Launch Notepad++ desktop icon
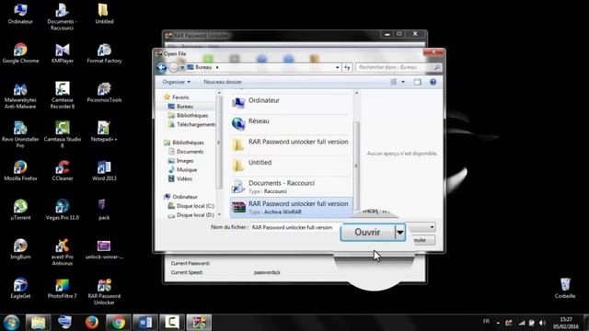The width and height of the screenshot is (589, 331). tap(104, 131)
